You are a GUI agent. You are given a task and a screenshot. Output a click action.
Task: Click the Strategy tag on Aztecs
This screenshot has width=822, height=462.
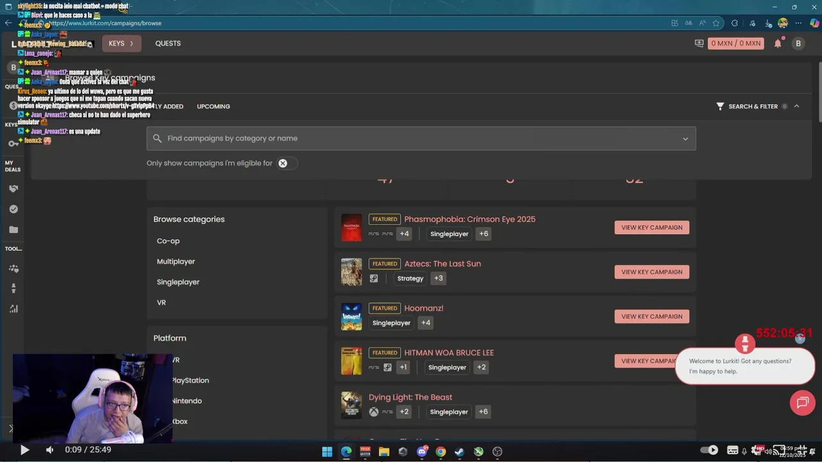tap(410, 278)
